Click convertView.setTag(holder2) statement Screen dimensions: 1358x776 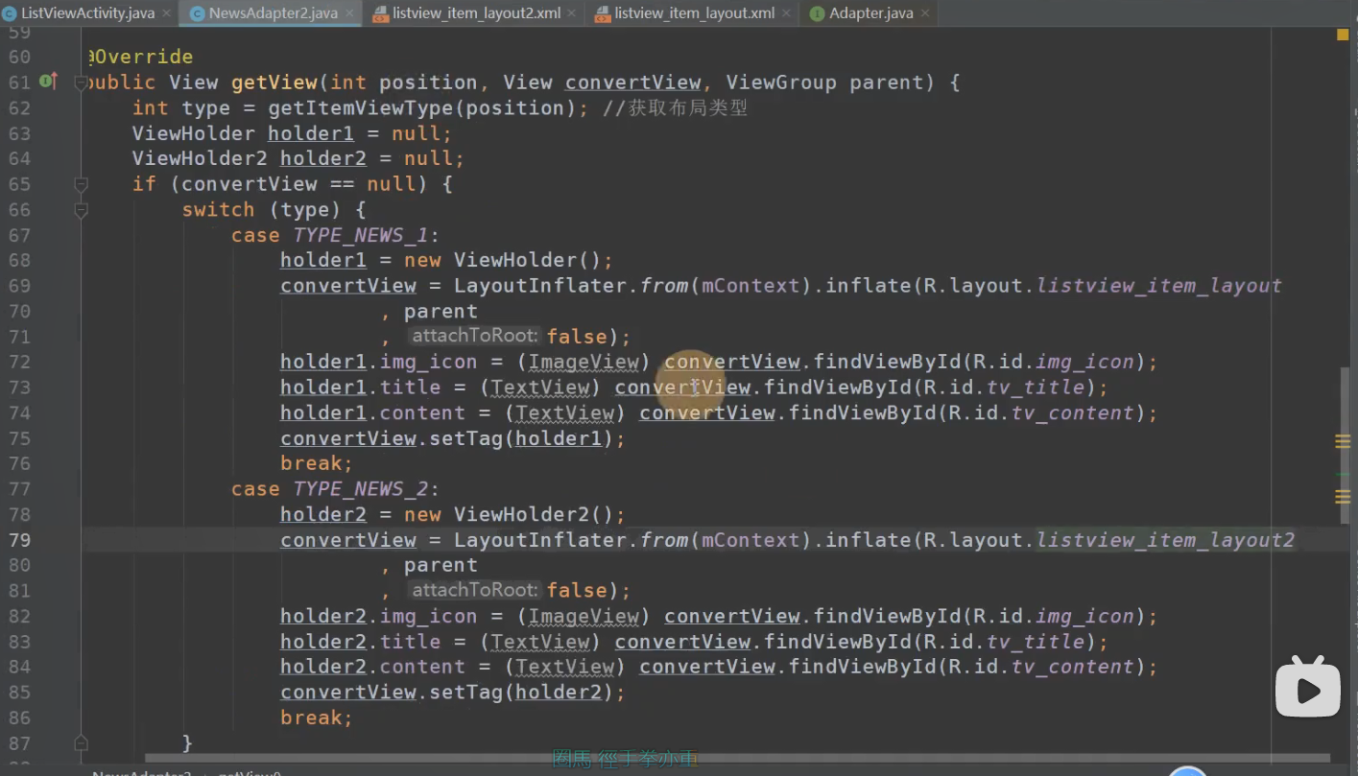point(453,692)
